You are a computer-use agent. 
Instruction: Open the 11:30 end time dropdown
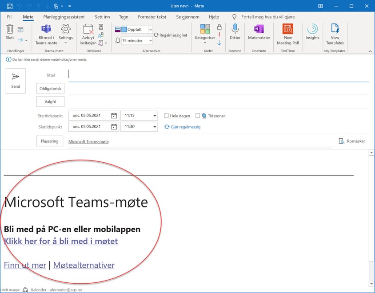(155, 127)
